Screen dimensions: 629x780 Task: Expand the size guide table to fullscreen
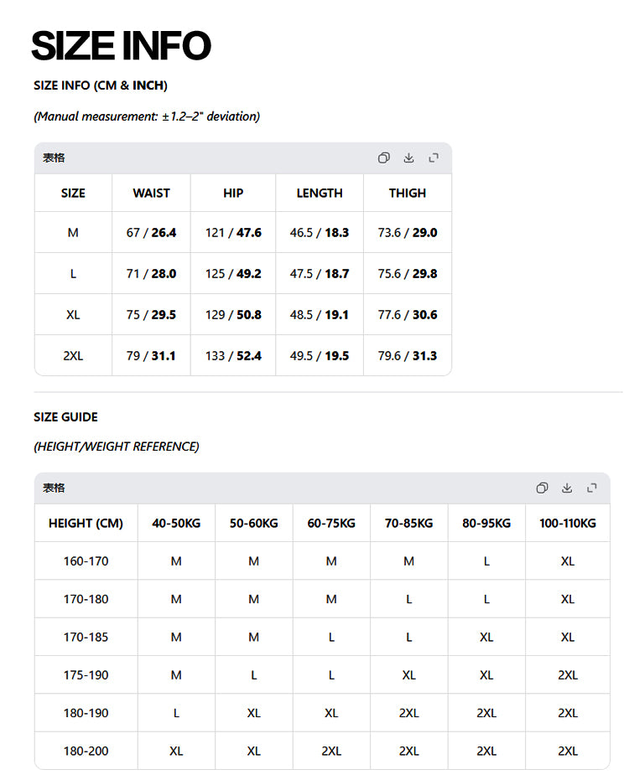(x=591, y=488)
